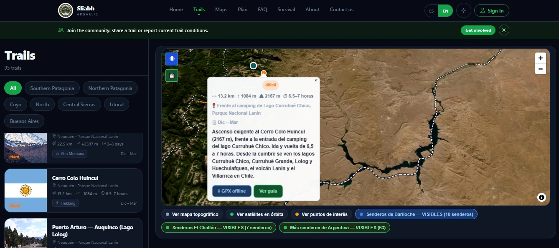
Task: Select the Litoral region filter
Action: 117,105
